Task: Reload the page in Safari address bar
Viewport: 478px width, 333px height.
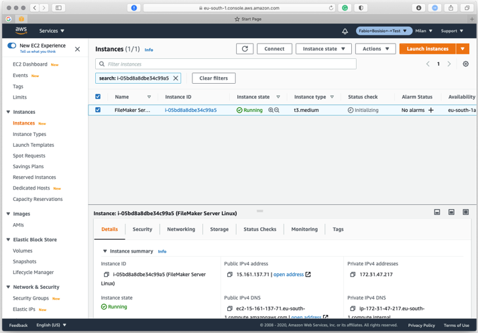Action: point(331,8)
